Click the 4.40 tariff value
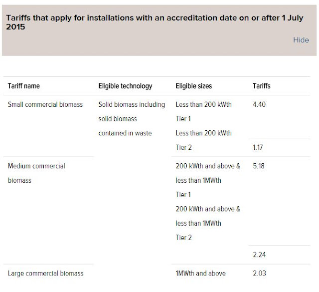The height and width of the screenshot is (292, 319). (259, 104)
